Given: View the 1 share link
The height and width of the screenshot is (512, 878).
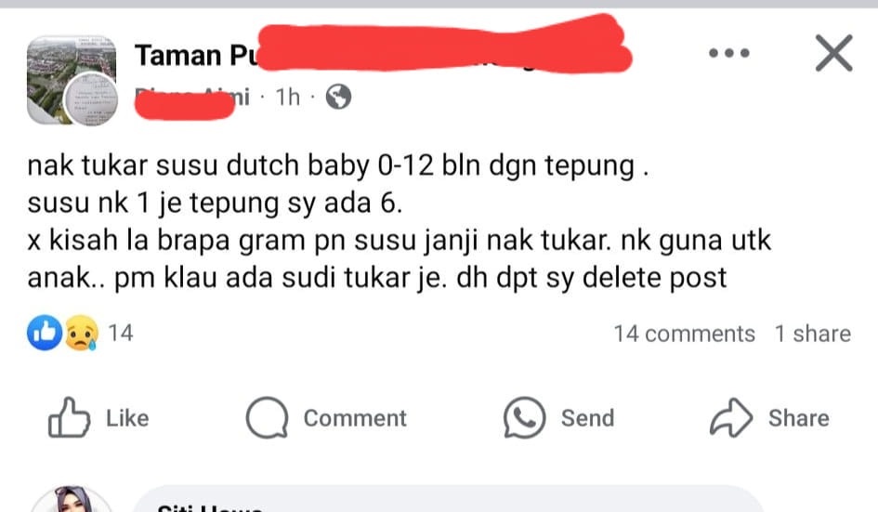Looking at the screenshot, I should point(813,334).
